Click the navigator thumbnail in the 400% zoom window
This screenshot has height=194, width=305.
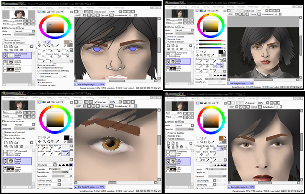19,105
